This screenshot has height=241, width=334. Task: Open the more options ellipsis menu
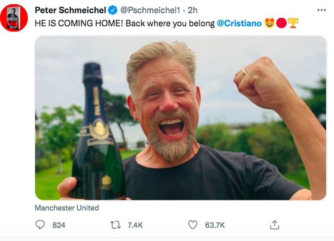(321, 10)
